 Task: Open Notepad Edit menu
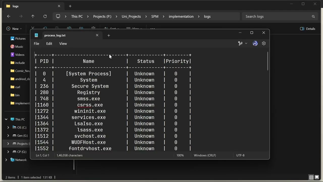pyautogui.click(x=49, y=43)
